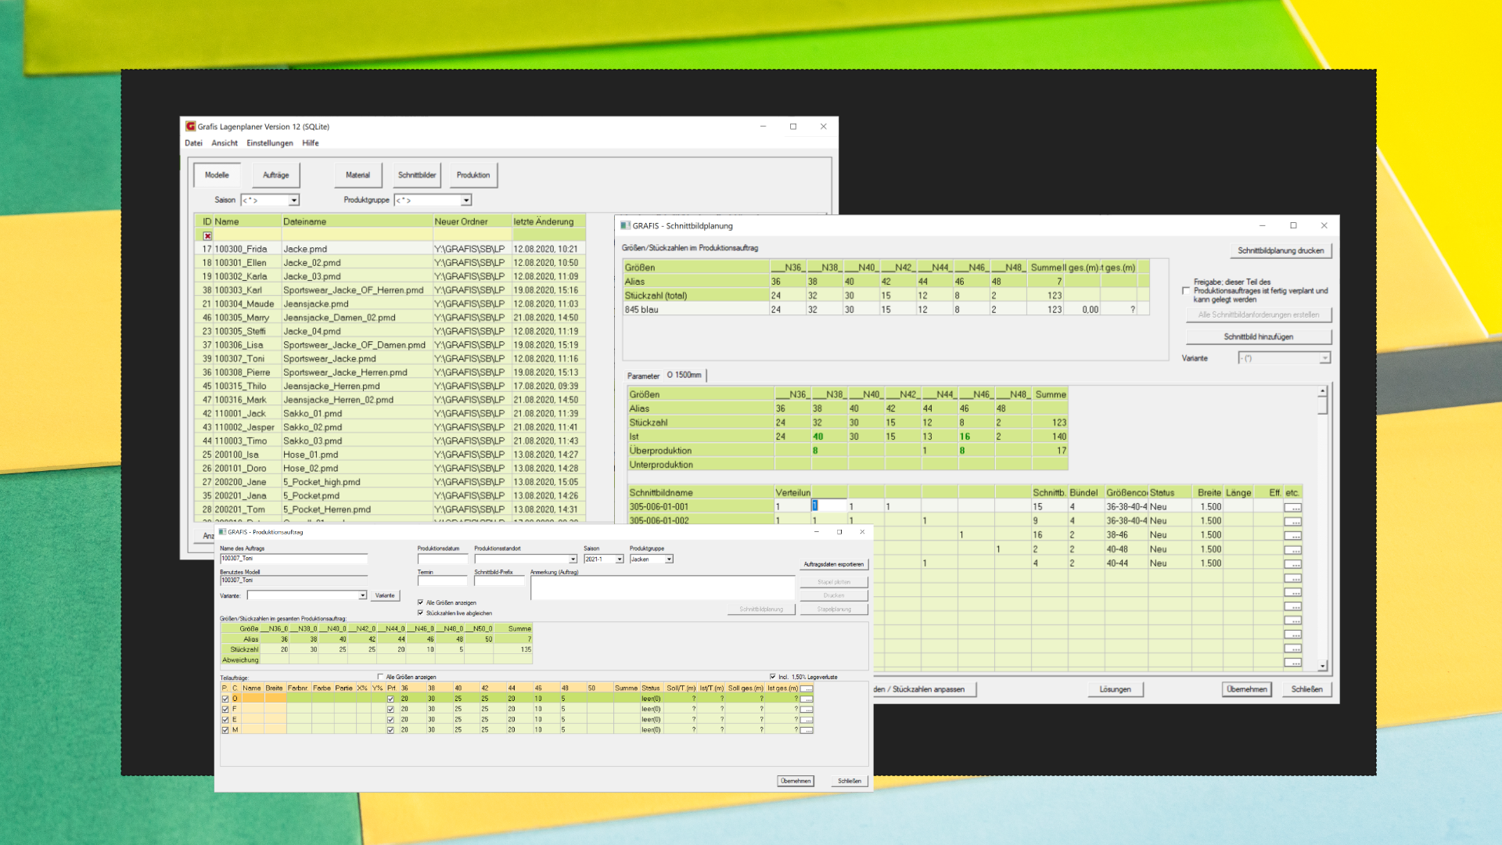Switch to the Produktion tab
1502x845 pixels.
click(x=473, y=175)
